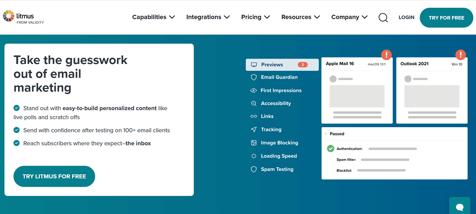Click the checkmark beside the inbox bullet

click(17, 143)
